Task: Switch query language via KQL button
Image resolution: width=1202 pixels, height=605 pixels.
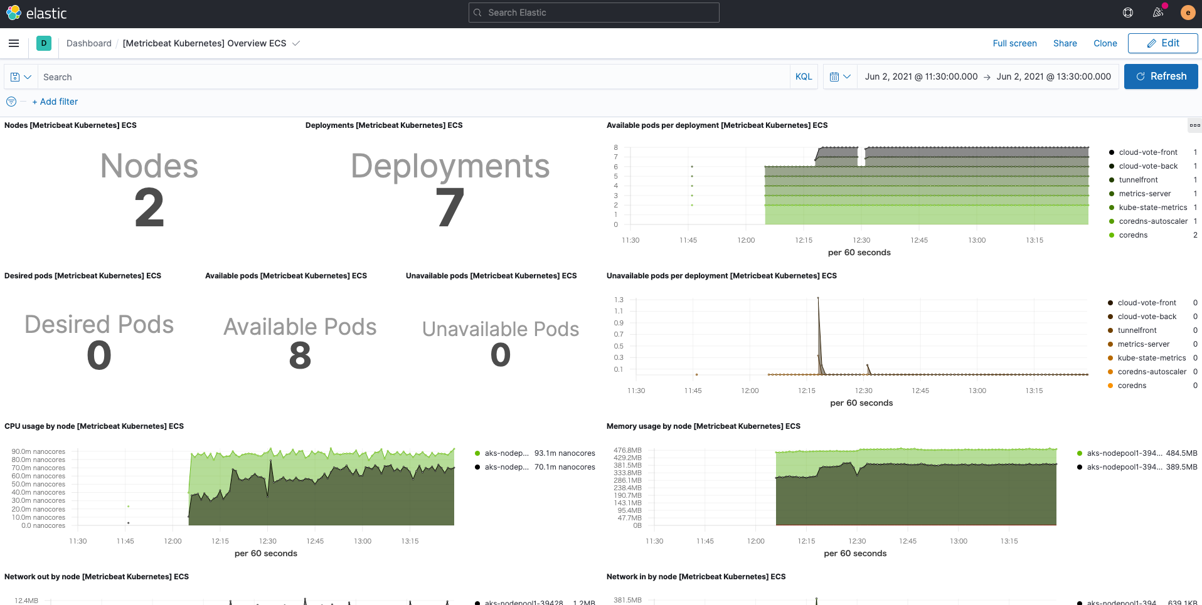Action: (x=804, y=76)
